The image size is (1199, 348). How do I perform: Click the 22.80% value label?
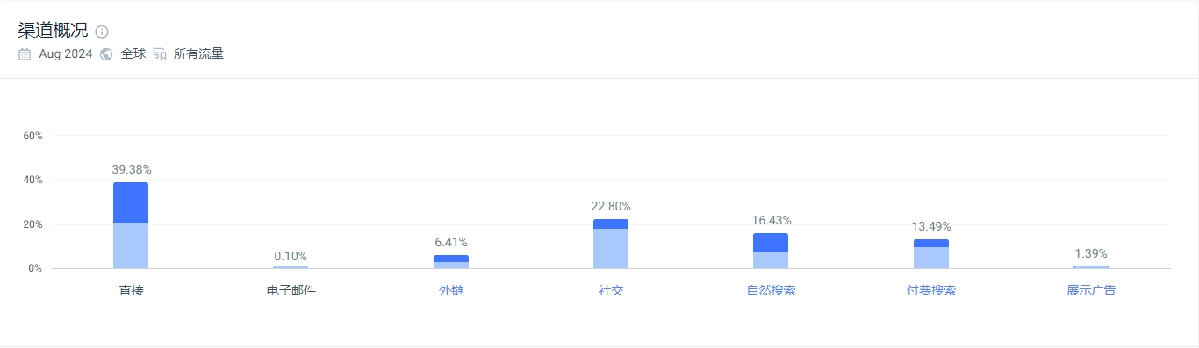pyautogui.click(x=611, y=206)
